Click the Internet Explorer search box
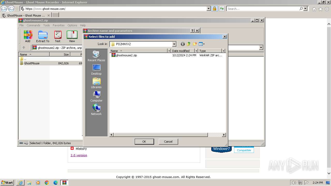This screenshot has height=186, width=331. (x=263, y=9)
